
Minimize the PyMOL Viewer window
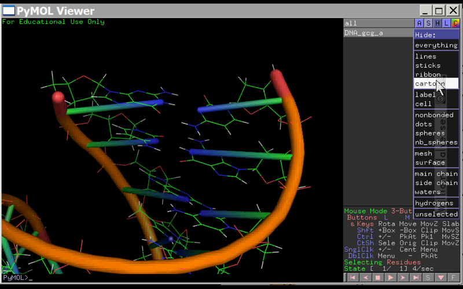425,10
